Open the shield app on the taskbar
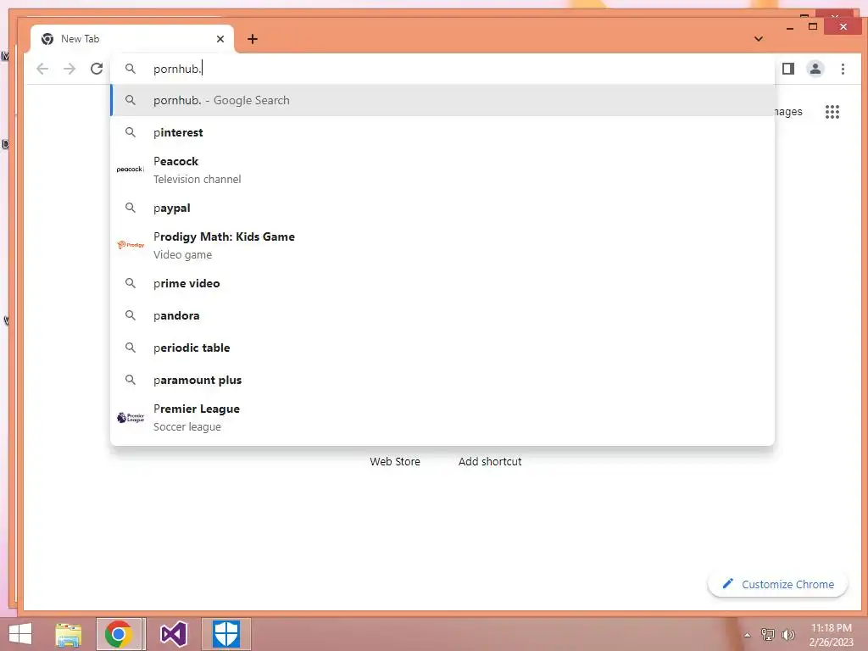Viewport: 868px width, 651px height. [225, 634]
